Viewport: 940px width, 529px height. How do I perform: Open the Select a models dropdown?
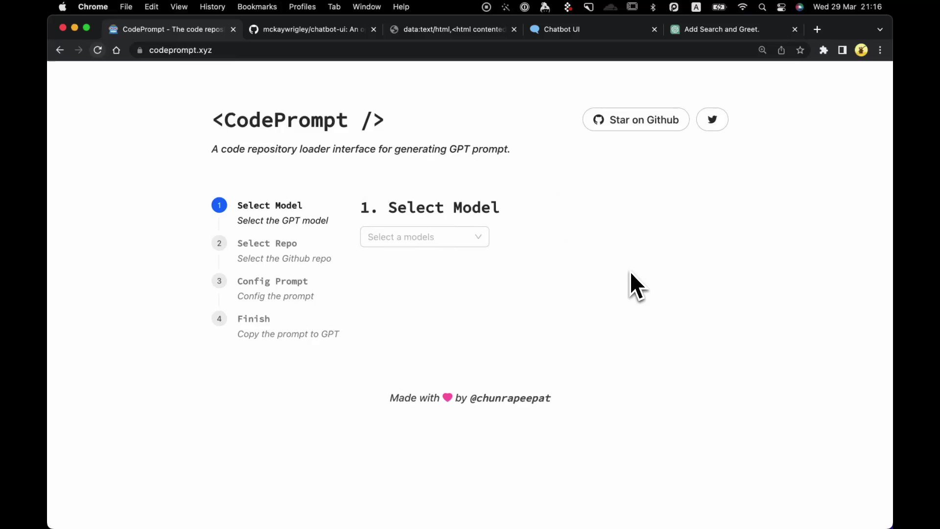click(424, 237)
